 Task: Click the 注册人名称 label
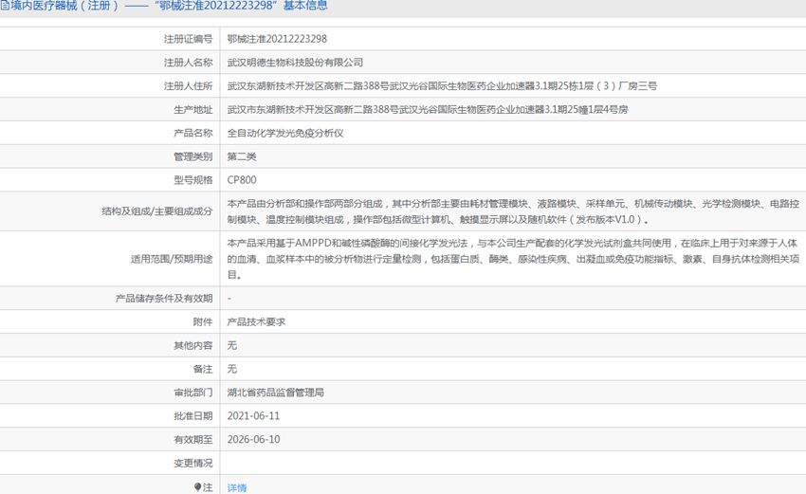coord(188,63)
